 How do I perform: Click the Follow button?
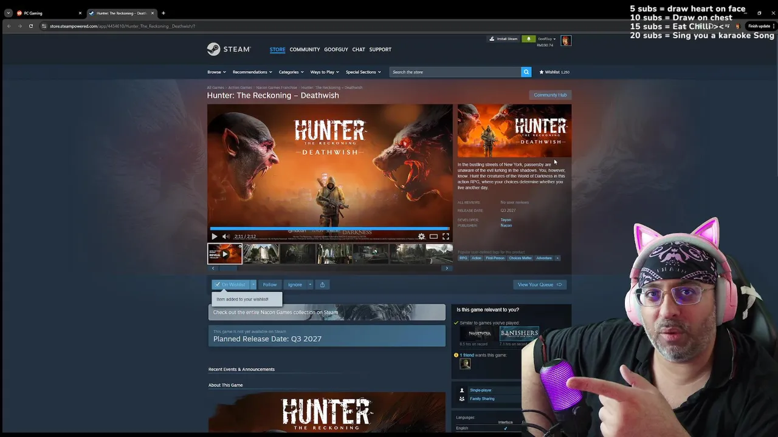270,285
